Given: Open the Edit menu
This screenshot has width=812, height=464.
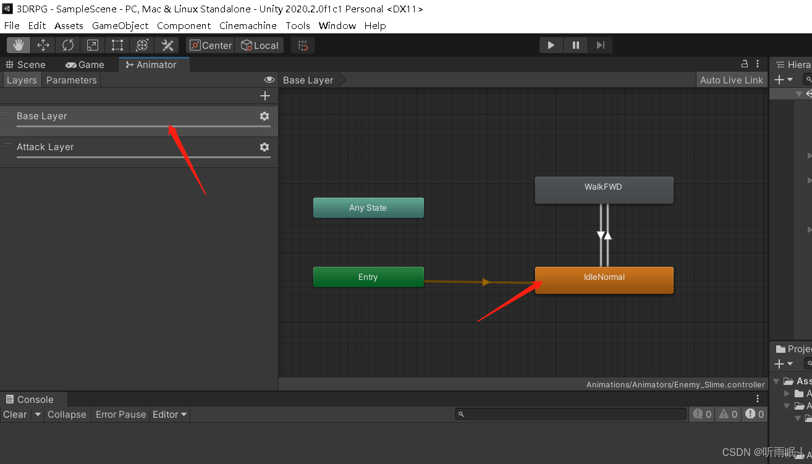Looking at the screenshot, I should (37, 25).
